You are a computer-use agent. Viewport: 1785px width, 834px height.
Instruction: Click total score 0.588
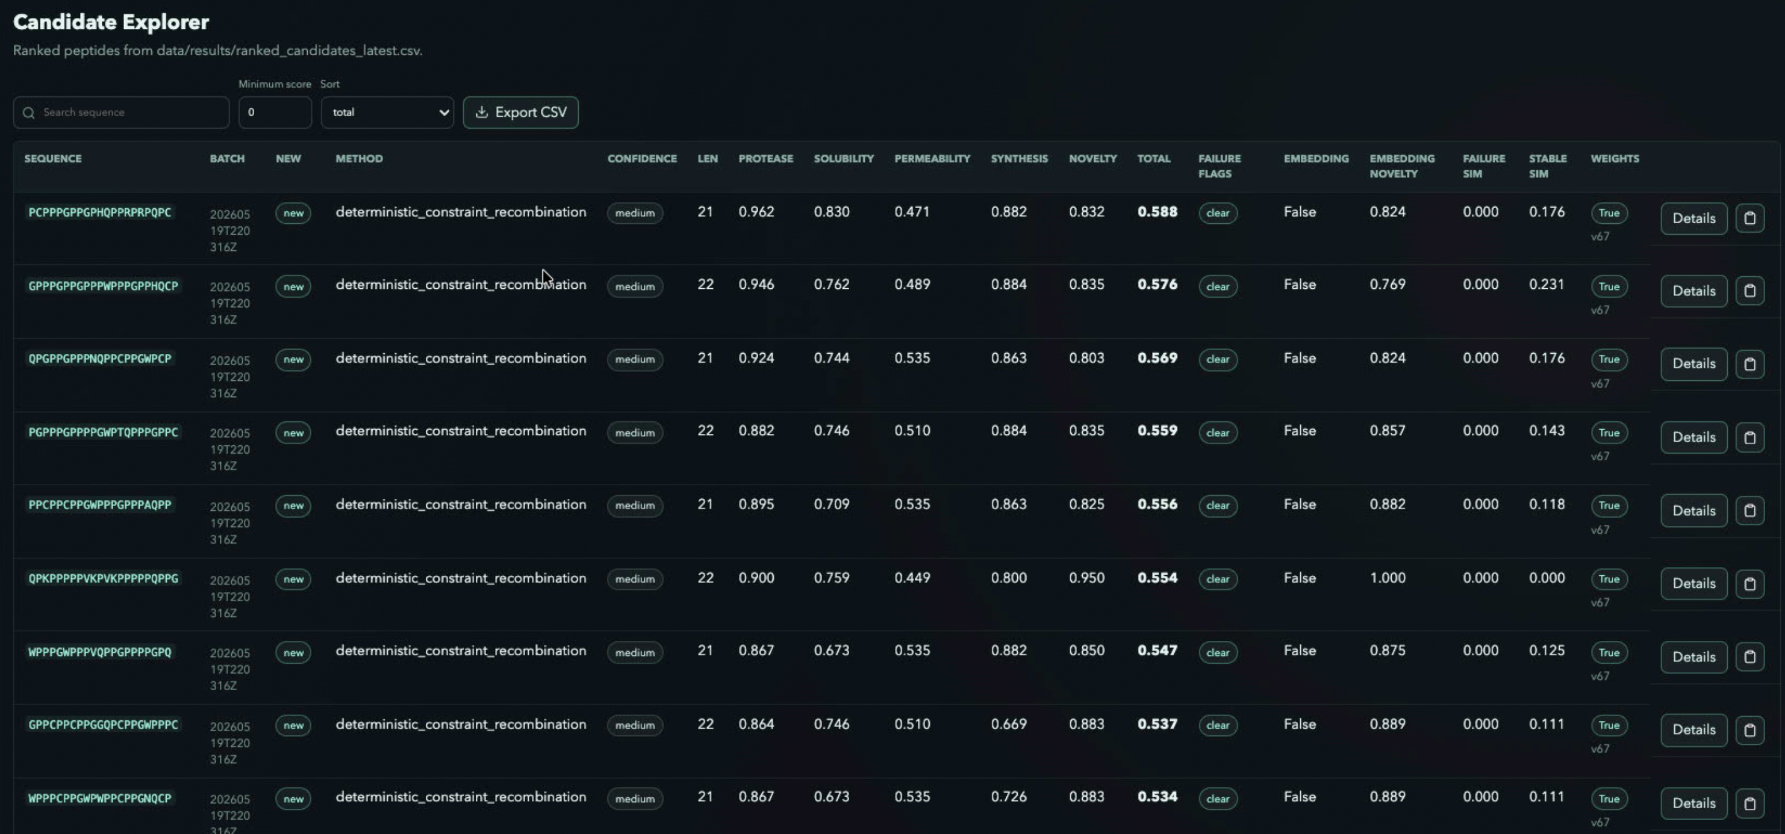1157,212
